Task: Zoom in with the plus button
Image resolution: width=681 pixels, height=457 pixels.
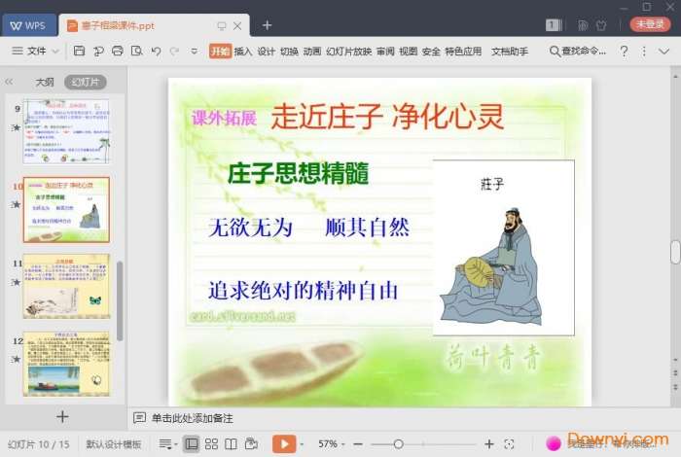Action: pos(489,444)
